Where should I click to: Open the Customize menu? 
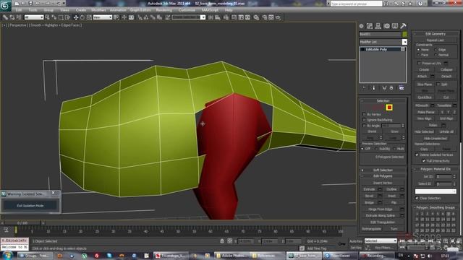point(187,10)
